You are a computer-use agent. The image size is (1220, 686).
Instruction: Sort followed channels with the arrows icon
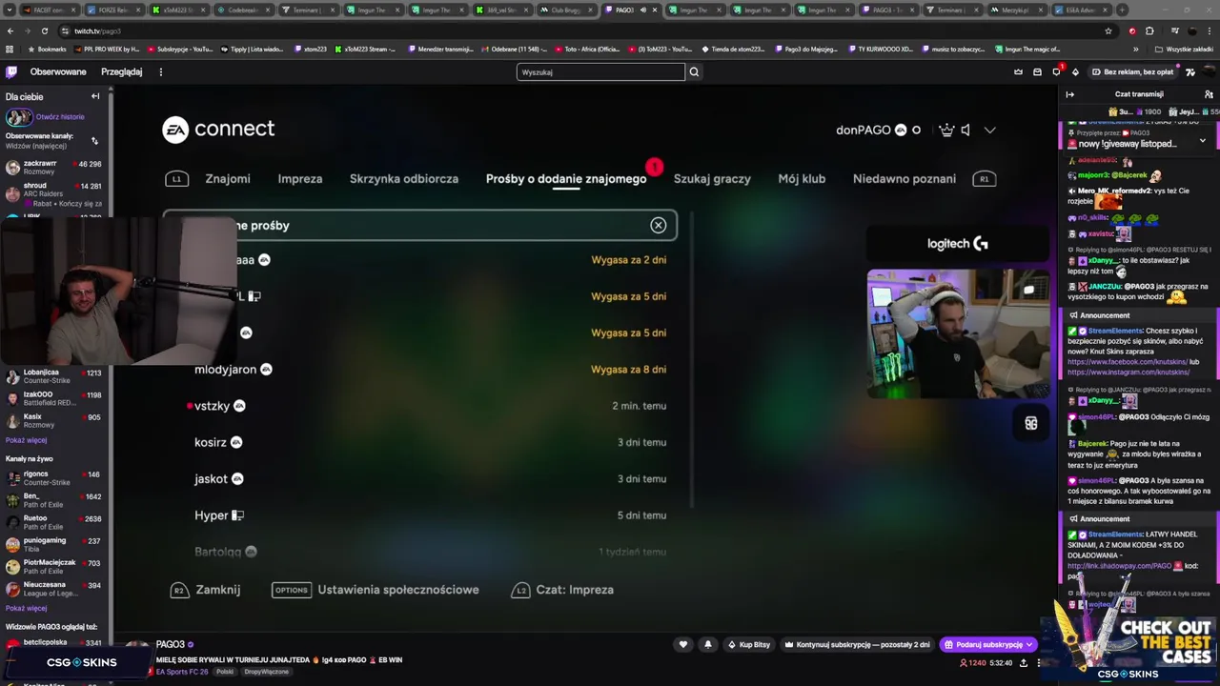coord(94,140)
